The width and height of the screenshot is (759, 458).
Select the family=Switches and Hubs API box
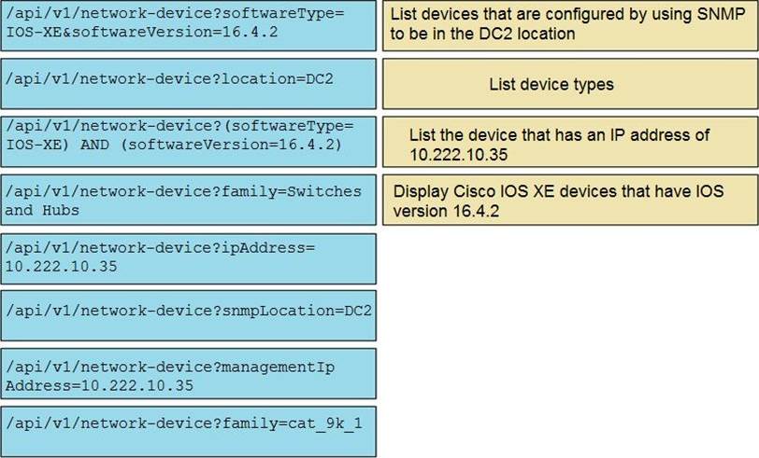tap(189, 200)
